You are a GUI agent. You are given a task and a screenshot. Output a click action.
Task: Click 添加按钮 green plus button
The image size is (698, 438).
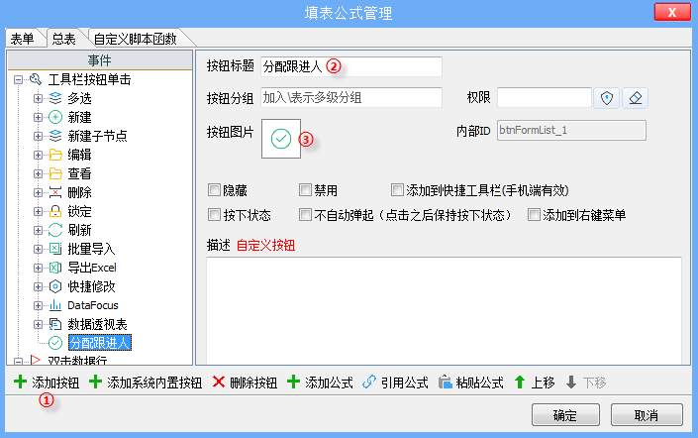(x=47, y=383)
